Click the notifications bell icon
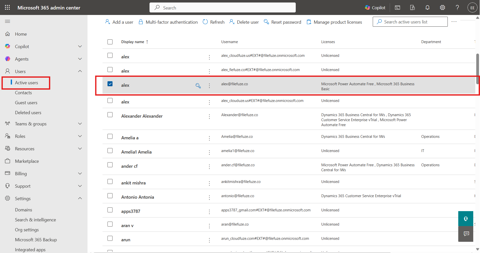Image resolution: width=480 pixels, height=253 pixels. pos(427,8)
